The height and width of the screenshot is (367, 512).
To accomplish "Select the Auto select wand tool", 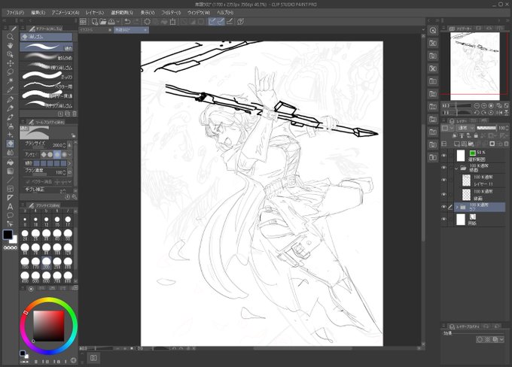I will coord(10,80).
